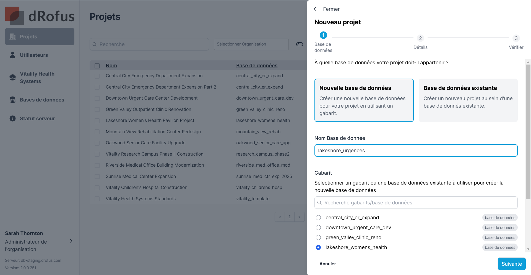This screenshot has height=275, width=531.
Task: Click the Bases de données stack icon
Action: pos(13,100)
